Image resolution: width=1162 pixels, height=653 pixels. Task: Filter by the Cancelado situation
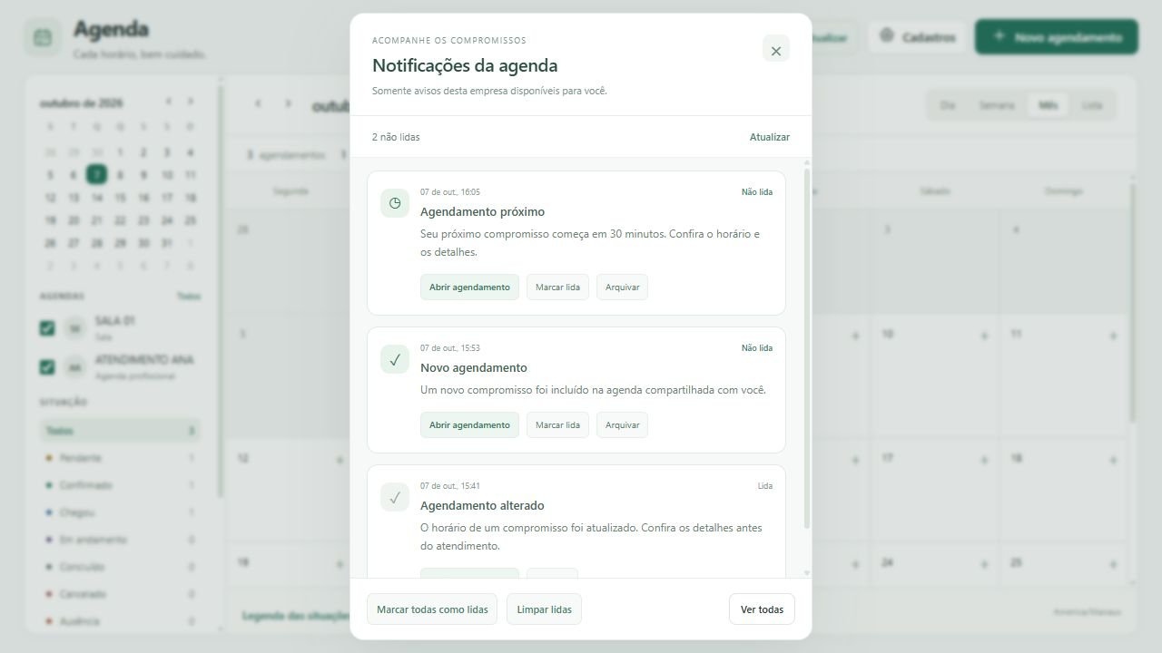[x=120, y=594]
